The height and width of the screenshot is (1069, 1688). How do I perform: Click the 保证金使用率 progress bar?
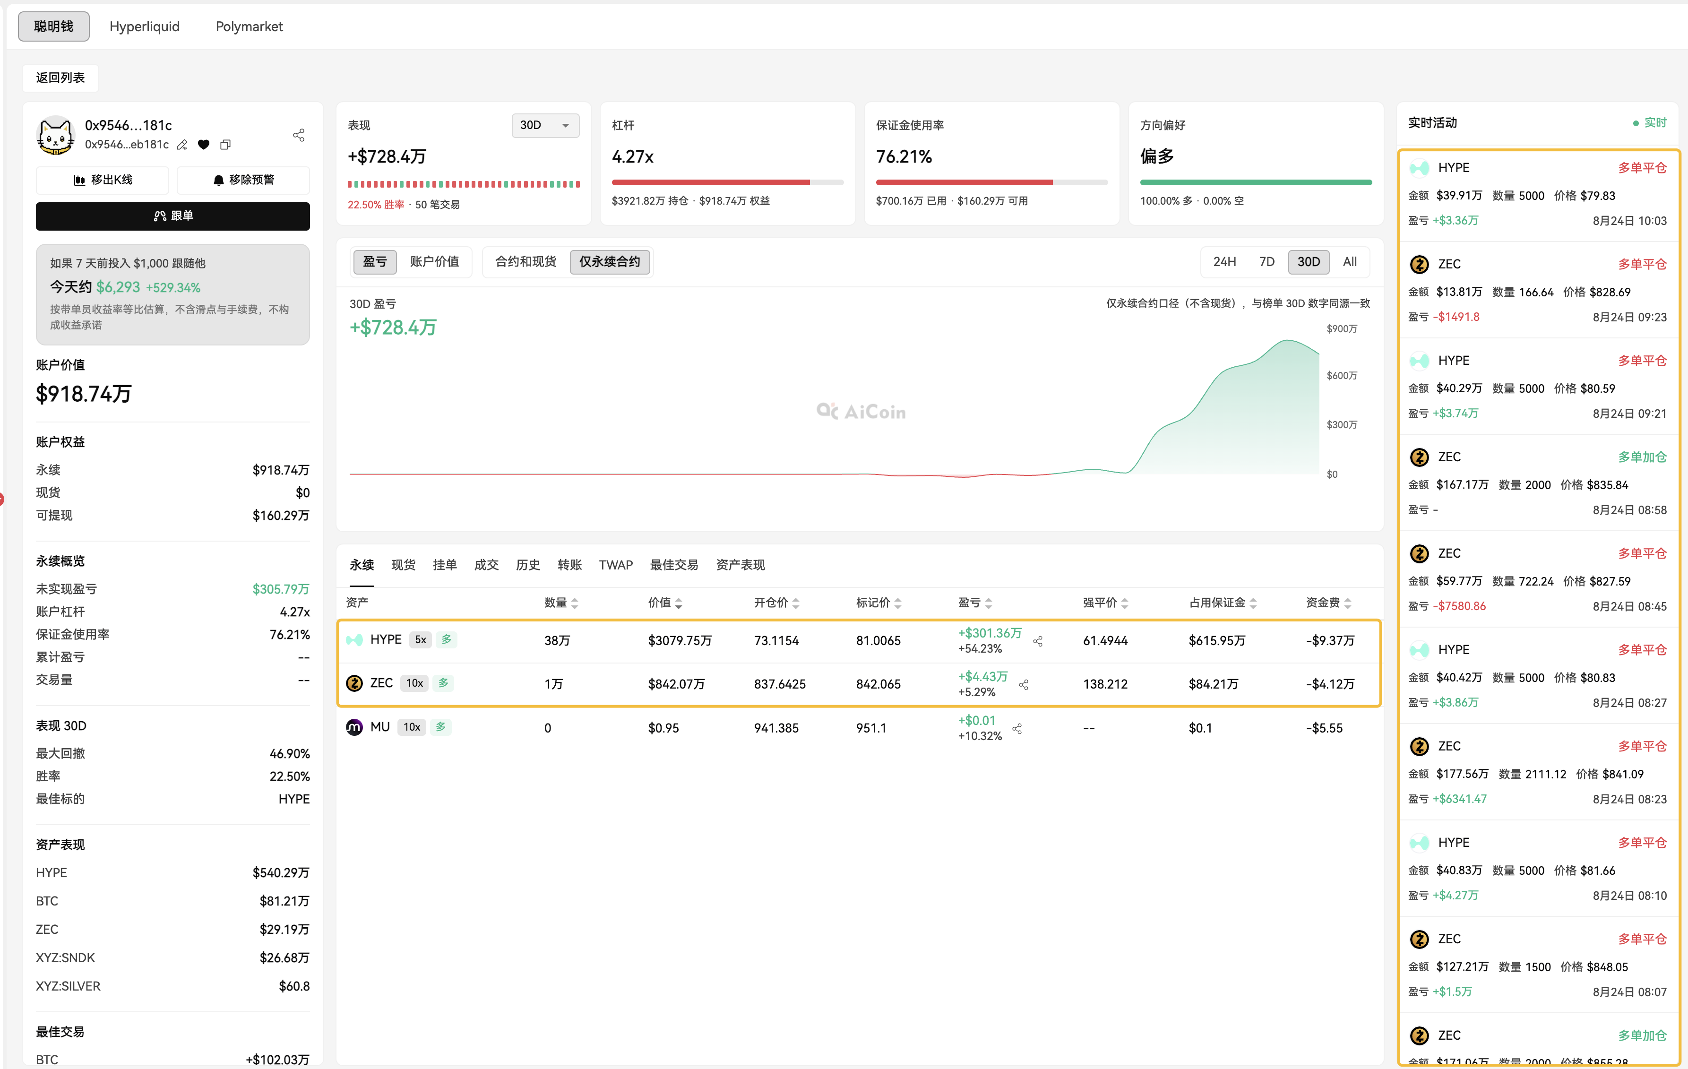click(992, 182)
